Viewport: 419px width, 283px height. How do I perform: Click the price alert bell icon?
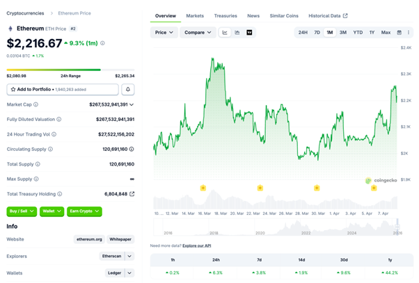tap(128, 90)
